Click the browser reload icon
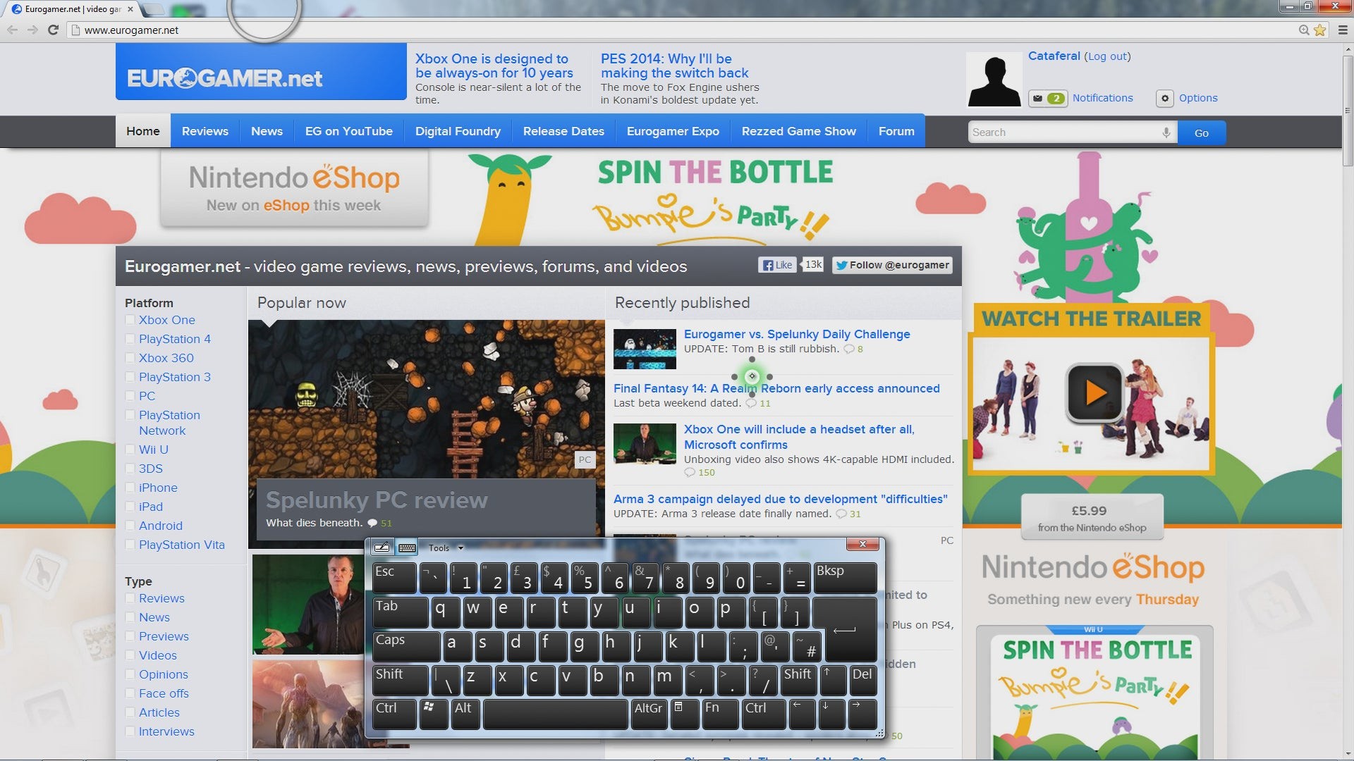Image resolution: width=1354 pixels, height=761 pixels. pos(53,30)
